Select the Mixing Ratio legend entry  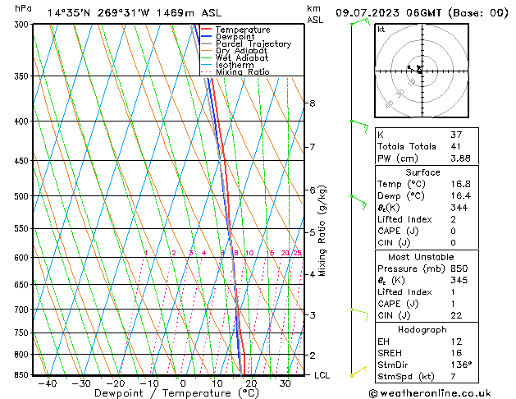click(x=242, y=72)
